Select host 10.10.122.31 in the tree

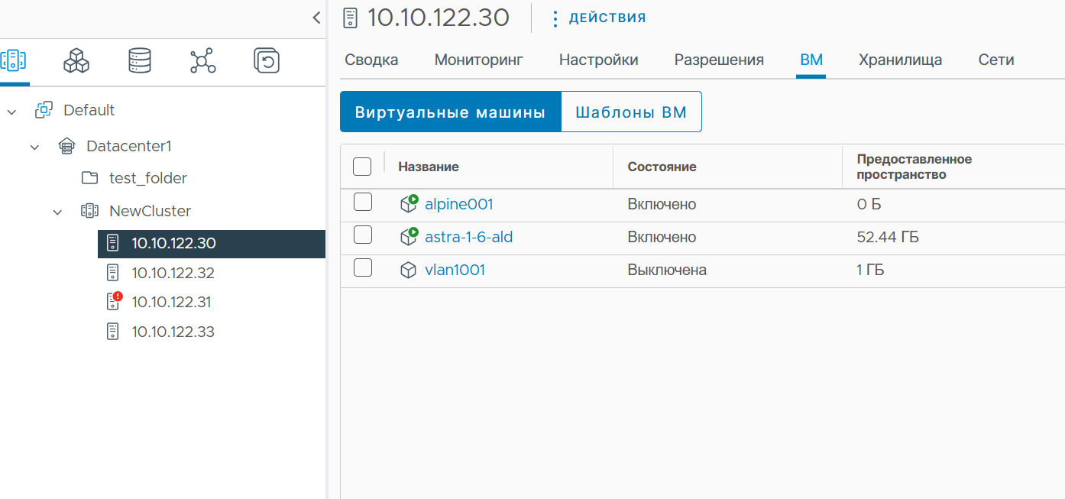click(171, 302)
